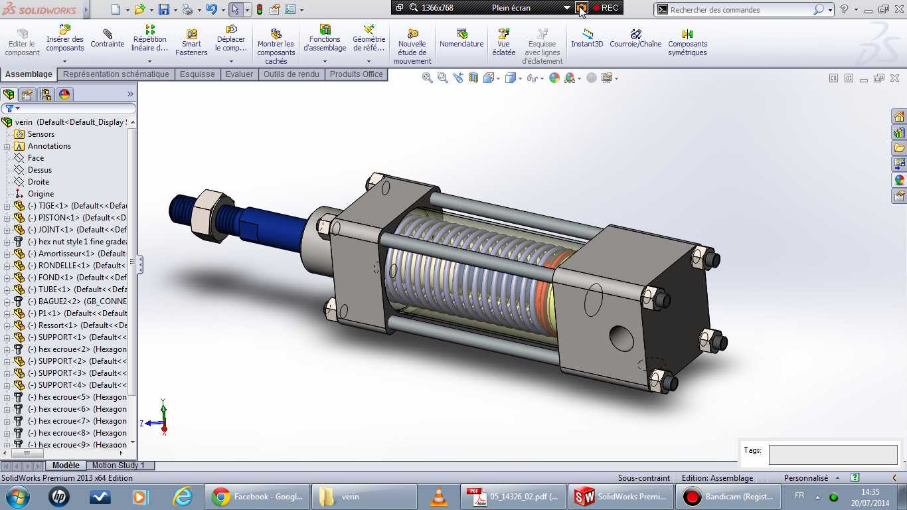907x510 pixels.
Task: Switch to Esquisse tab
Action: (x=197, y=74)
